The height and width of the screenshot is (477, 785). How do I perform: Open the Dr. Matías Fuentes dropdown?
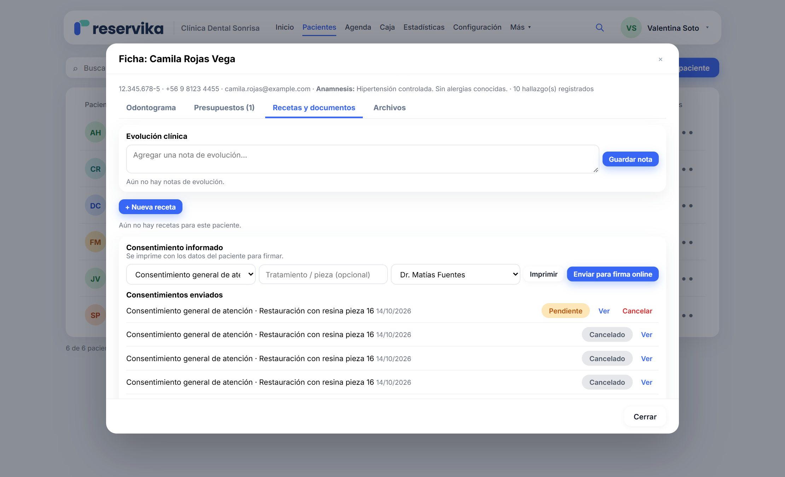coord(455,275)
